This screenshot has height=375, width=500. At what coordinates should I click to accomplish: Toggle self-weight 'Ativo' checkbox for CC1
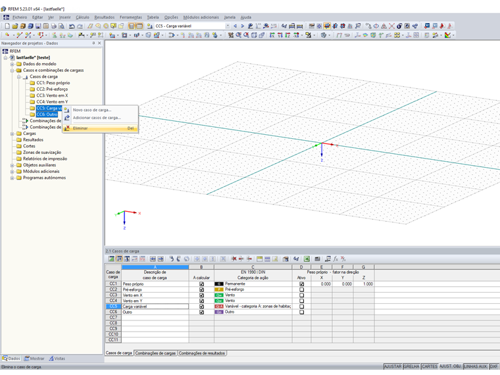tap(302, 284)
